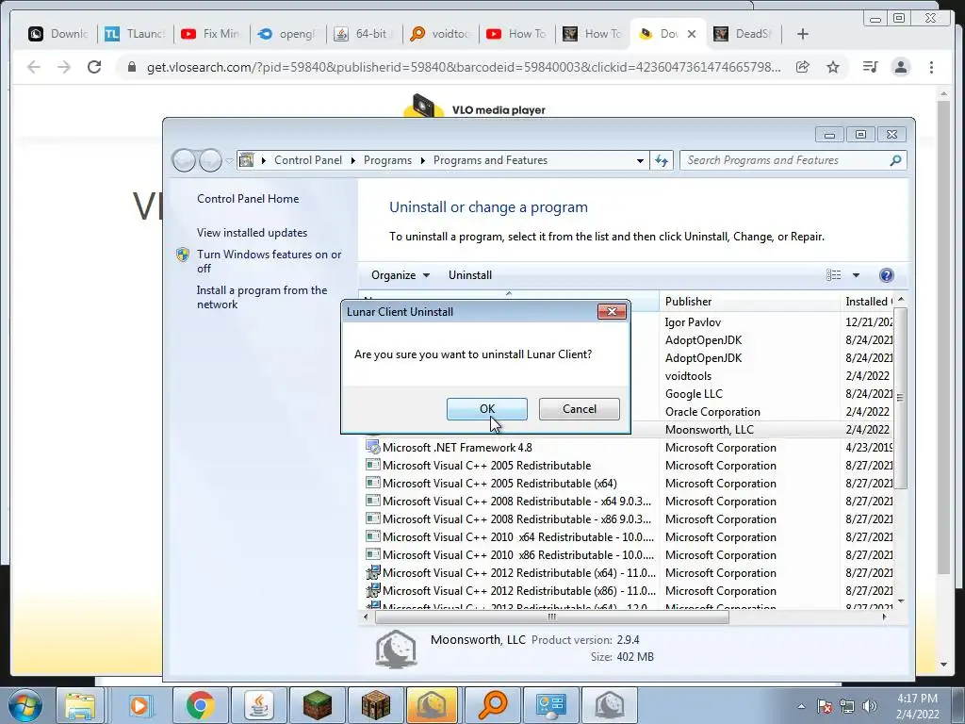Click the change view list icon
This screenshot has width=965, height=724.
833,275
